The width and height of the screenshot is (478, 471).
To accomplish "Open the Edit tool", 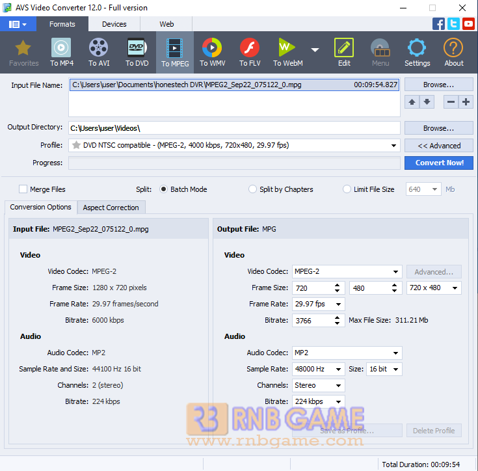I will (x=344, y=53).
